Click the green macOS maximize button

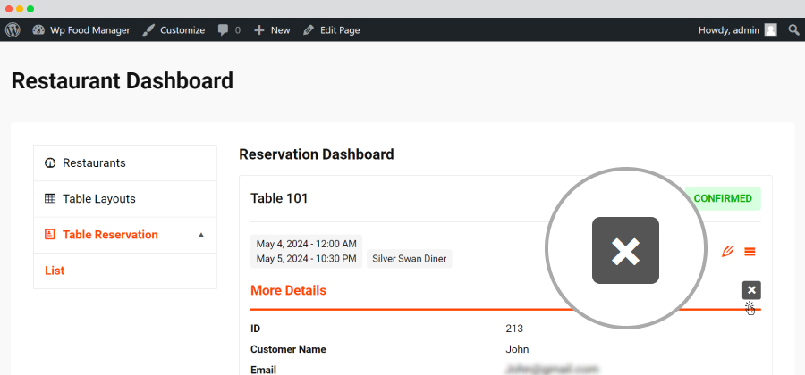pos(30,9)
